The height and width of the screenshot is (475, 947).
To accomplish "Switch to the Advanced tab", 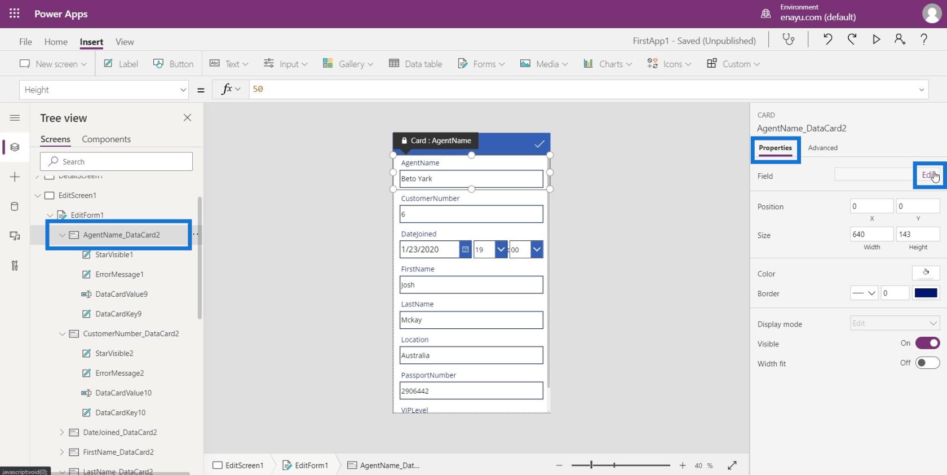I will point(822,148).
